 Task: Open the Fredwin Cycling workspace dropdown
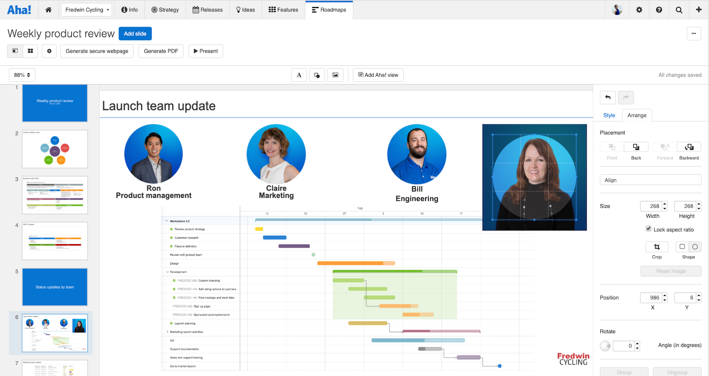click(86, 10)
